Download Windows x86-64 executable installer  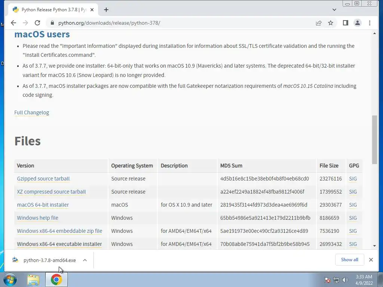59,244
